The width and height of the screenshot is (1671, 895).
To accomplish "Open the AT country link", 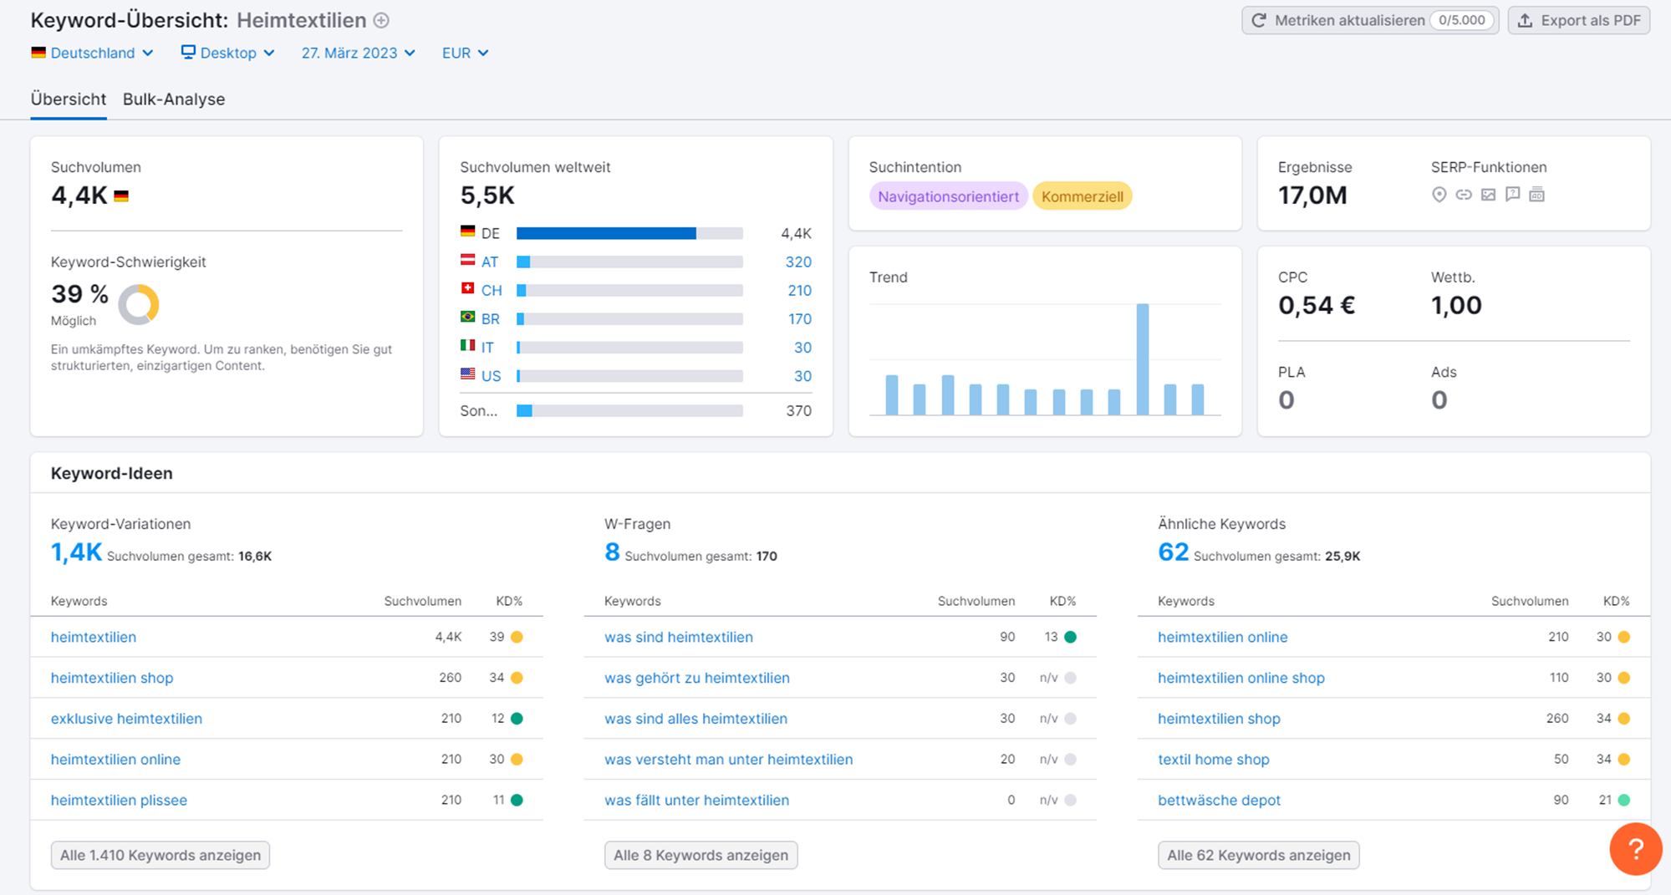I will point(490,262).
